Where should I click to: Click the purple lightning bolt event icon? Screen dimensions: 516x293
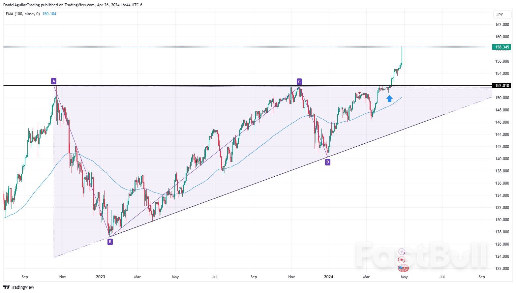point(402,251)
